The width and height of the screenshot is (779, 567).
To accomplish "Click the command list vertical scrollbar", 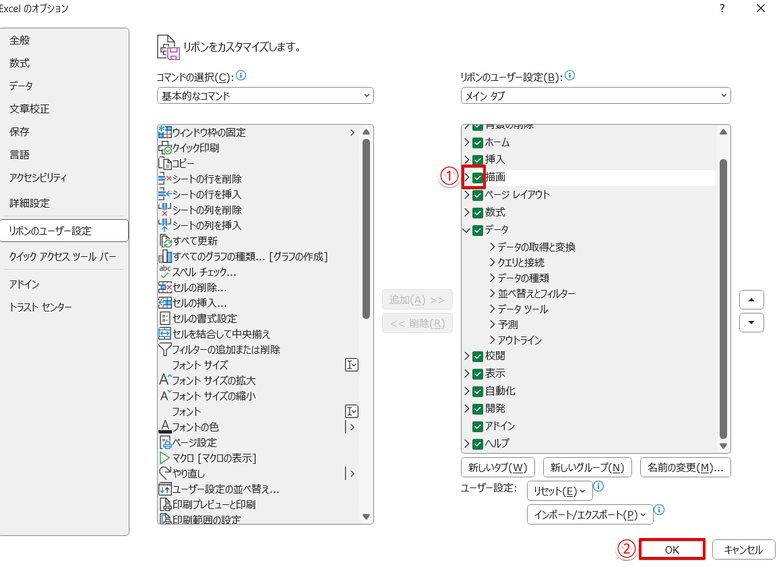I will pos(366,229).
